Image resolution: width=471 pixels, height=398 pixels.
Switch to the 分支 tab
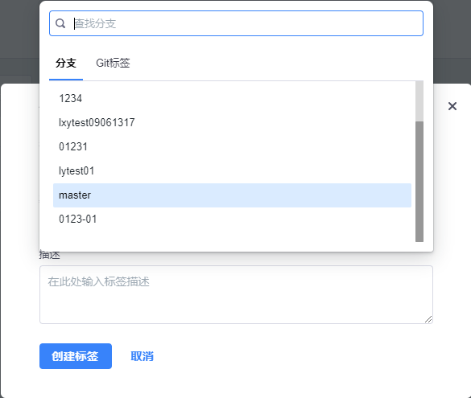tap(66, 63)
